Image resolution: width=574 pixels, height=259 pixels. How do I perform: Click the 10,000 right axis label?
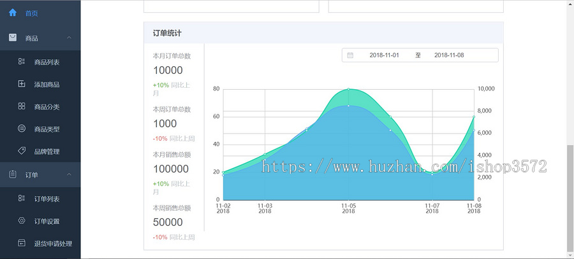pos(487,88)
